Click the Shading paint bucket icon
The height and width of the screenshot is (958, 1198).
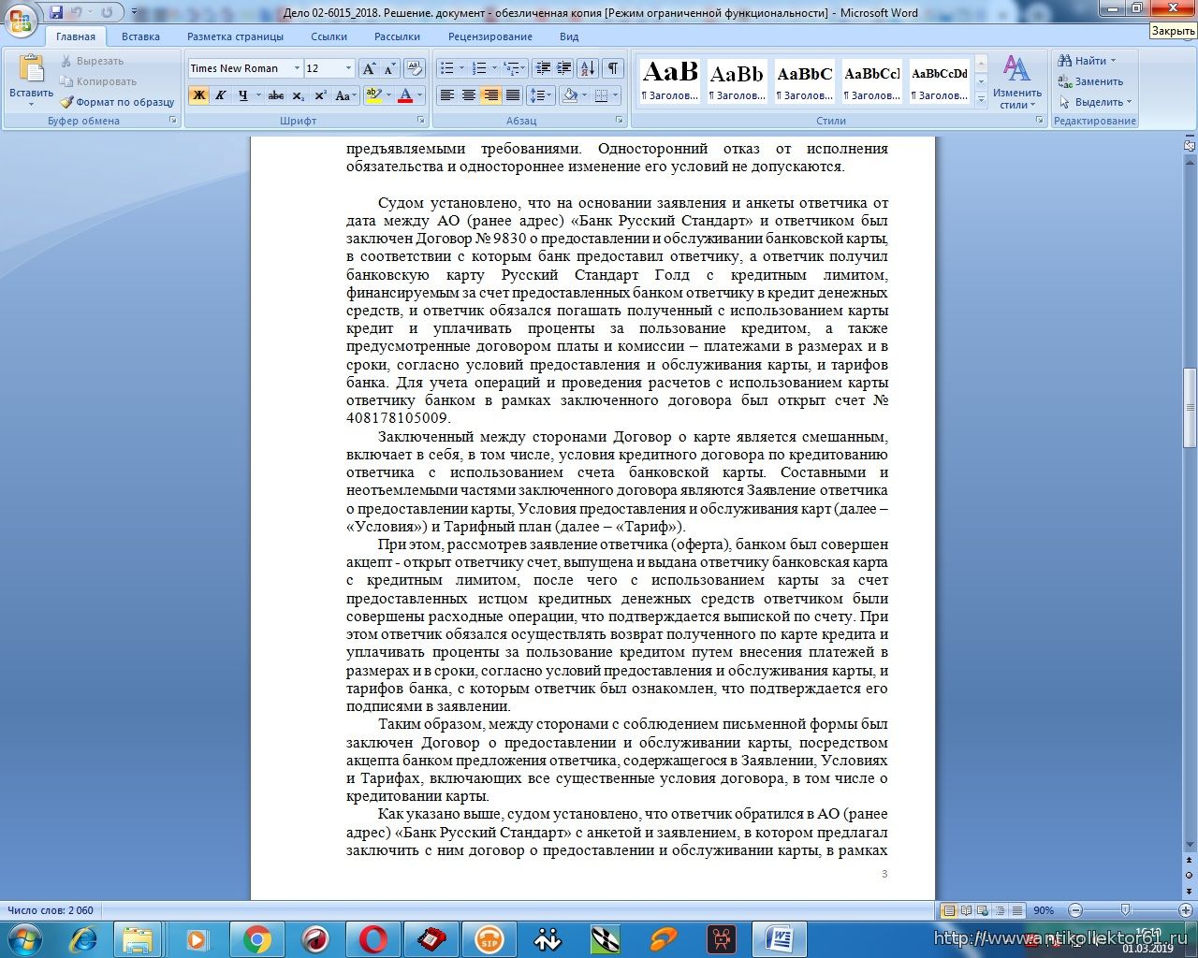[569, 95]
